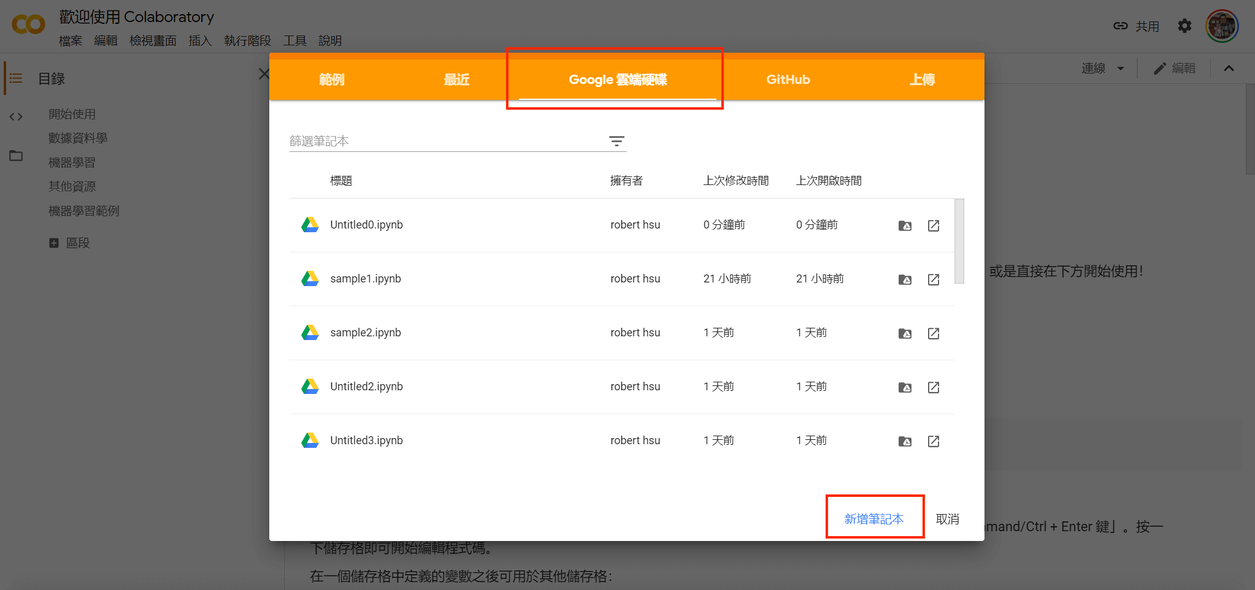The height and width of the screenshot is (590, 1255).
Task: Add a new section with 區段 plus icon
Action: [x=54, y=243]
